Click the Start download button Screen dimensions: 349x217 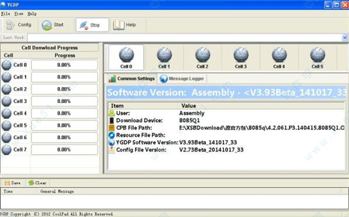(53, 25)
